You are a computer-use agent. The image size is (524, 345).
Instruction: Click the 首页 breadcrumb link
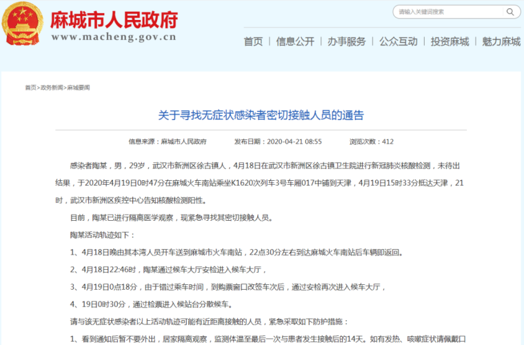click(30, 88)
